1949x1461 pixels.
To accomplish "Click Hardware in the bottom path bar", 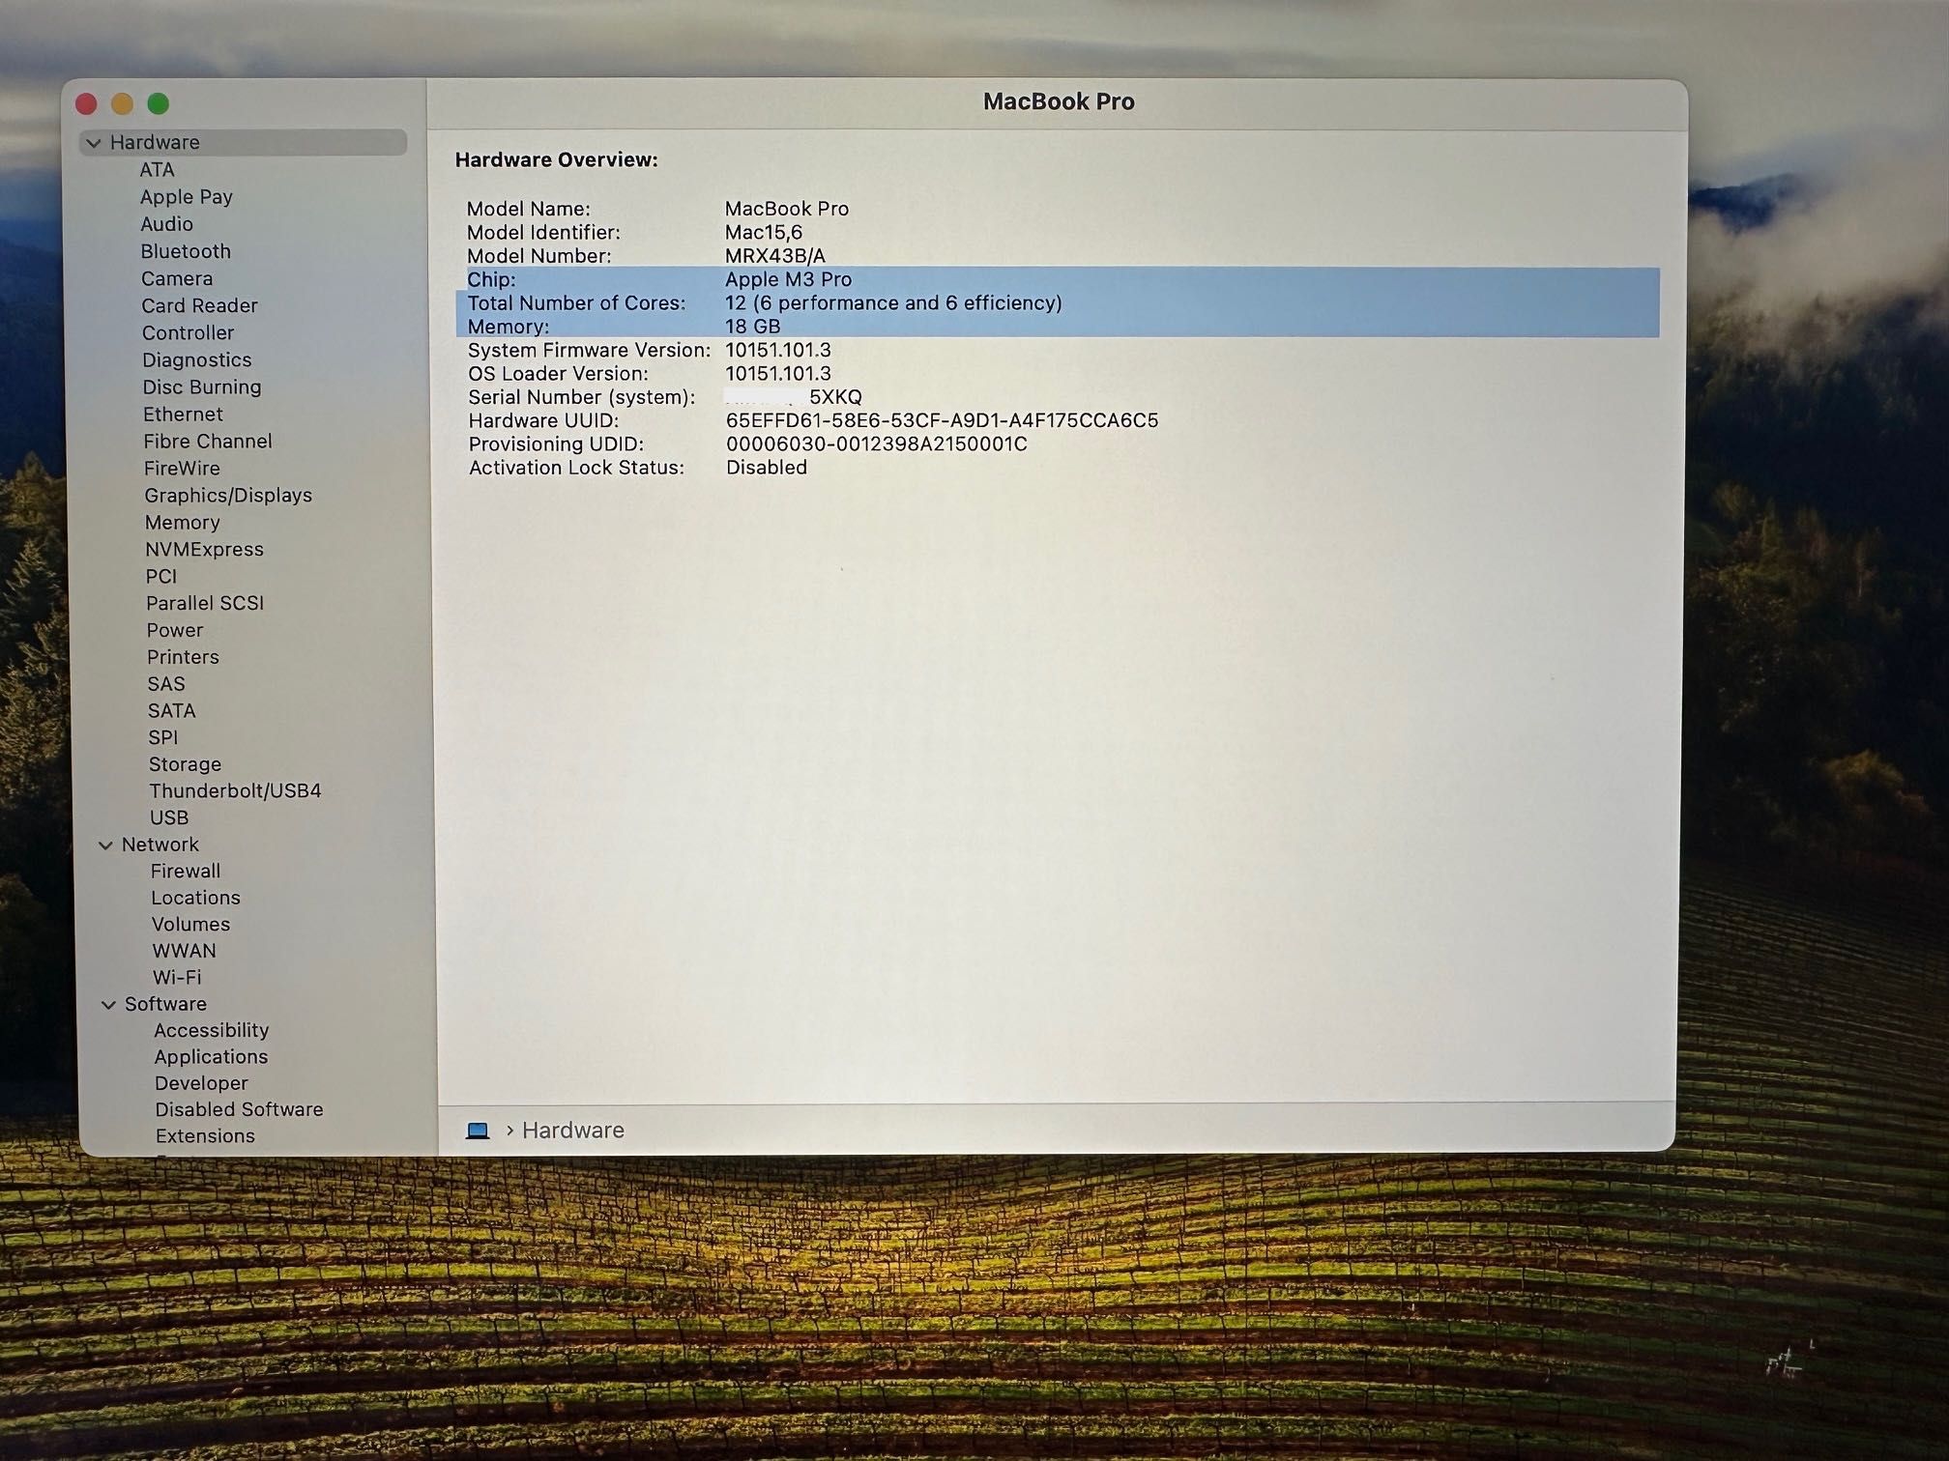I will point(573,1131).
